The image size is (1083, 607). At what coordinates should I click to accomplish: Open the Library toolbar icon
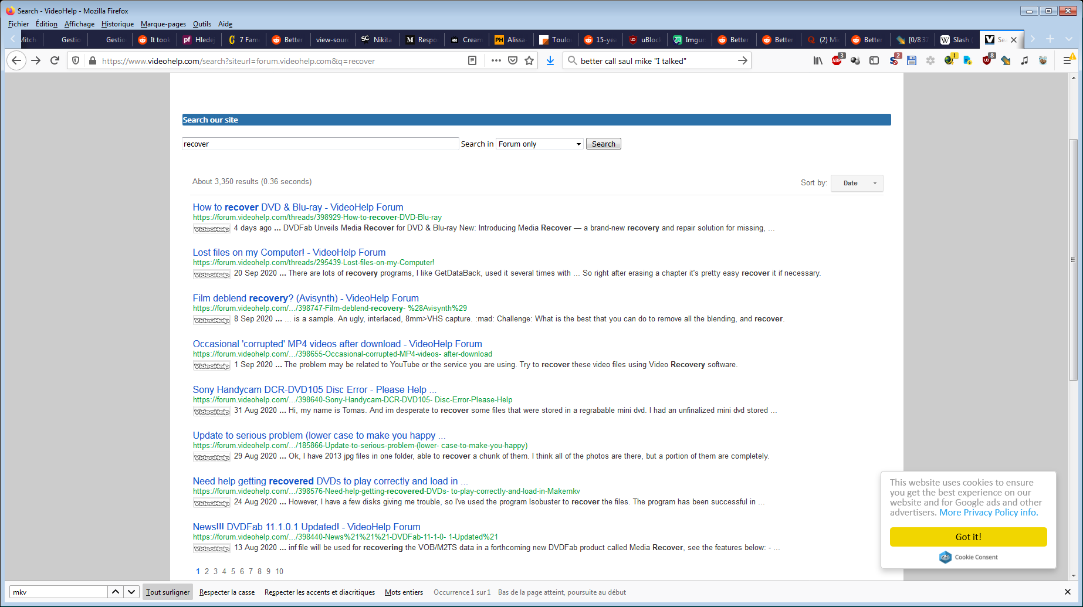point(818,60)
